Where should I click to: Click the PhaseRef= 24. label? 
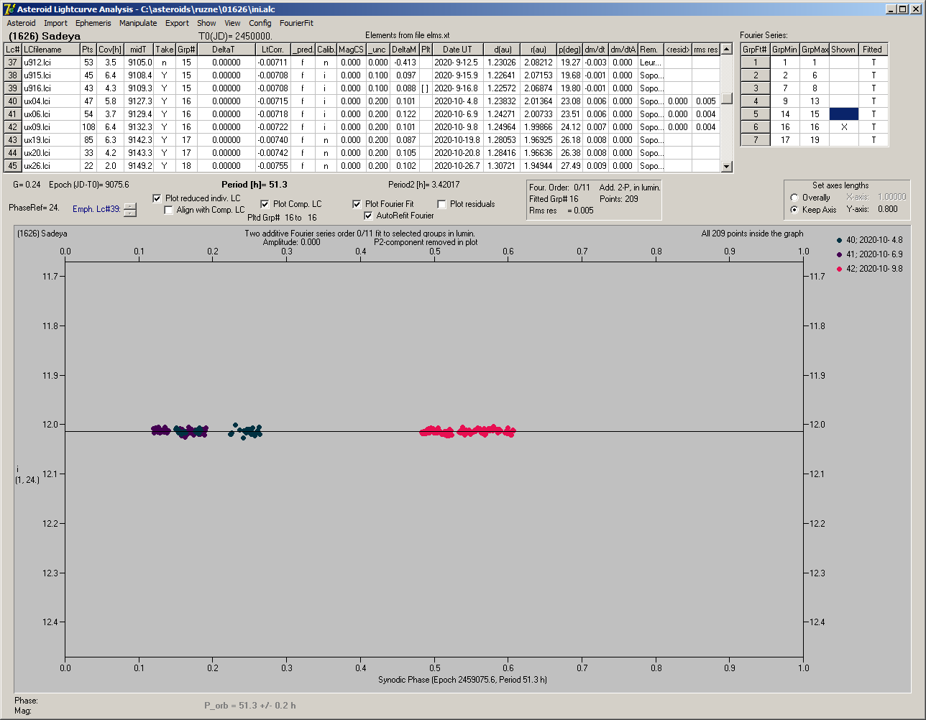pyautogui.click(x=34, y=208)
